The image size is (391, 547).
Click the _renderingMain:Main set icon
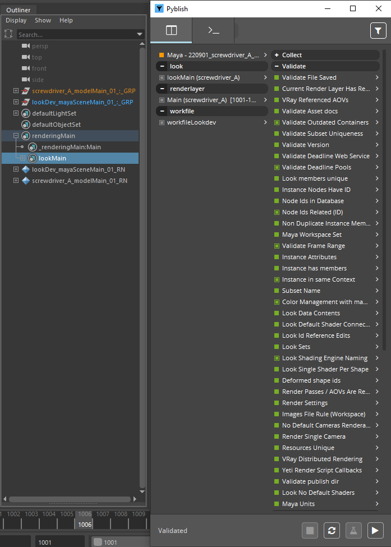33,147
